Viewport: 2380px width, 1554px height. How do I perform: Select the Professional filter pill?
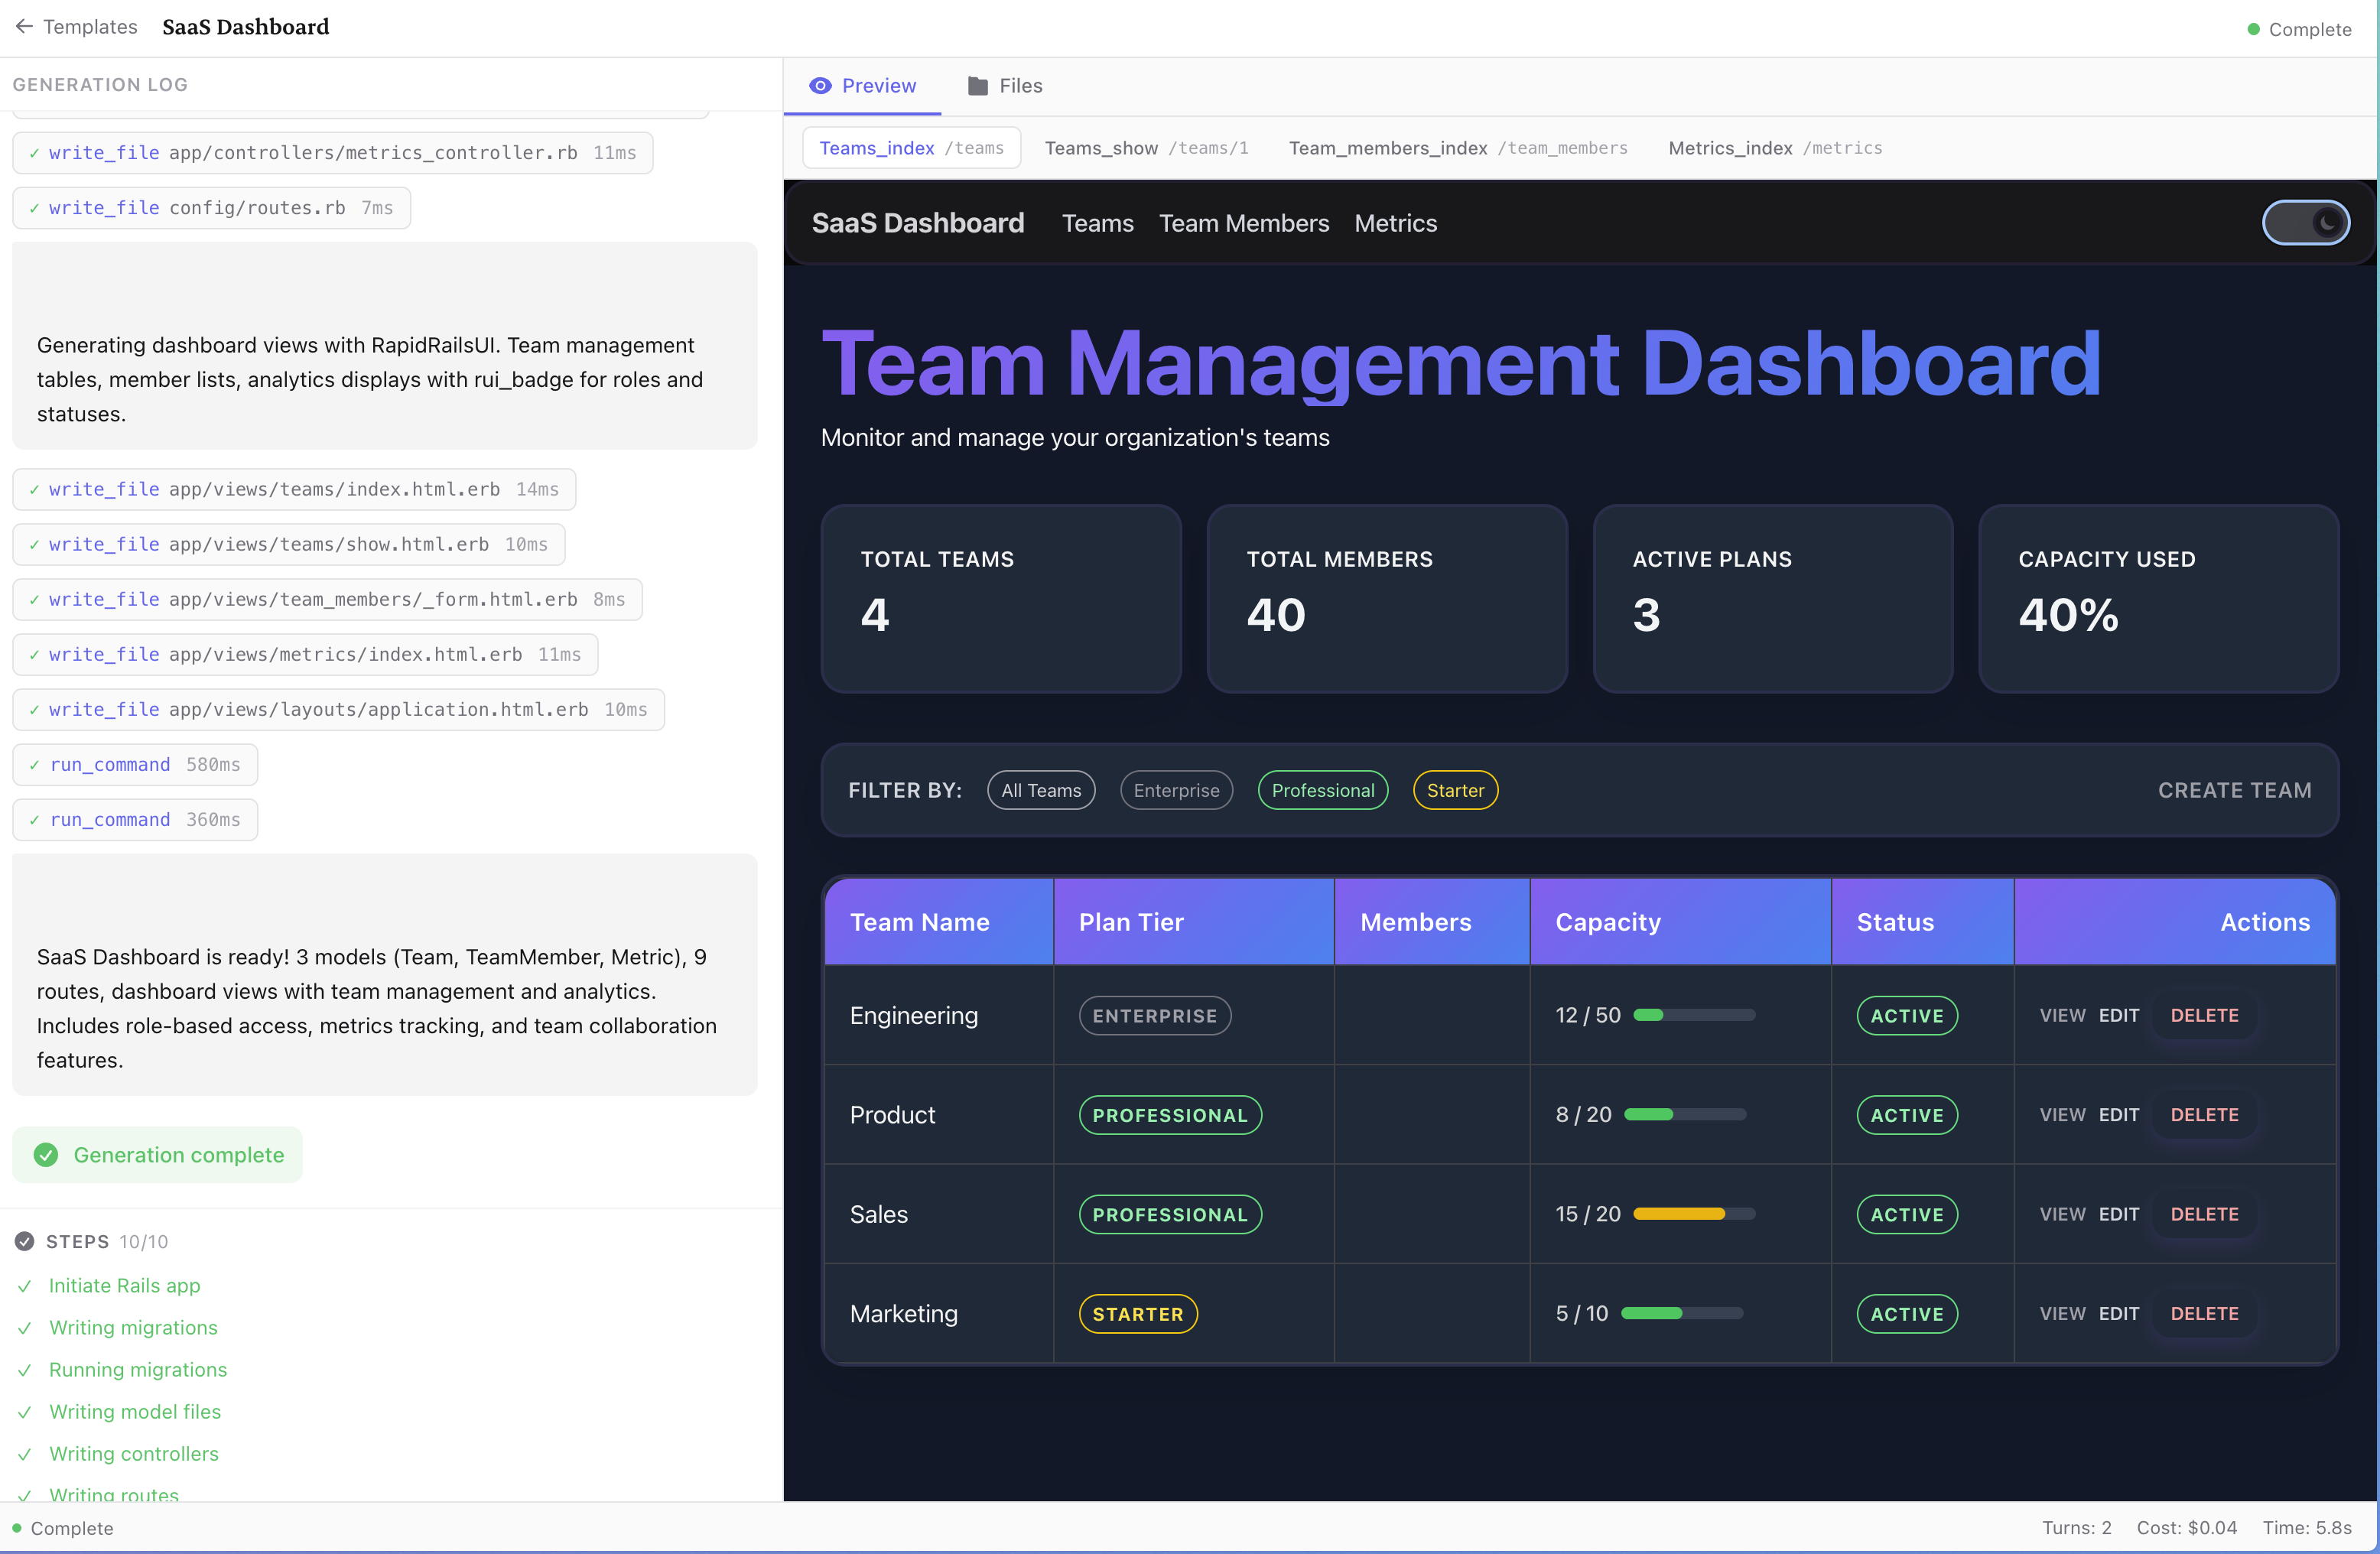point(1322,790)
